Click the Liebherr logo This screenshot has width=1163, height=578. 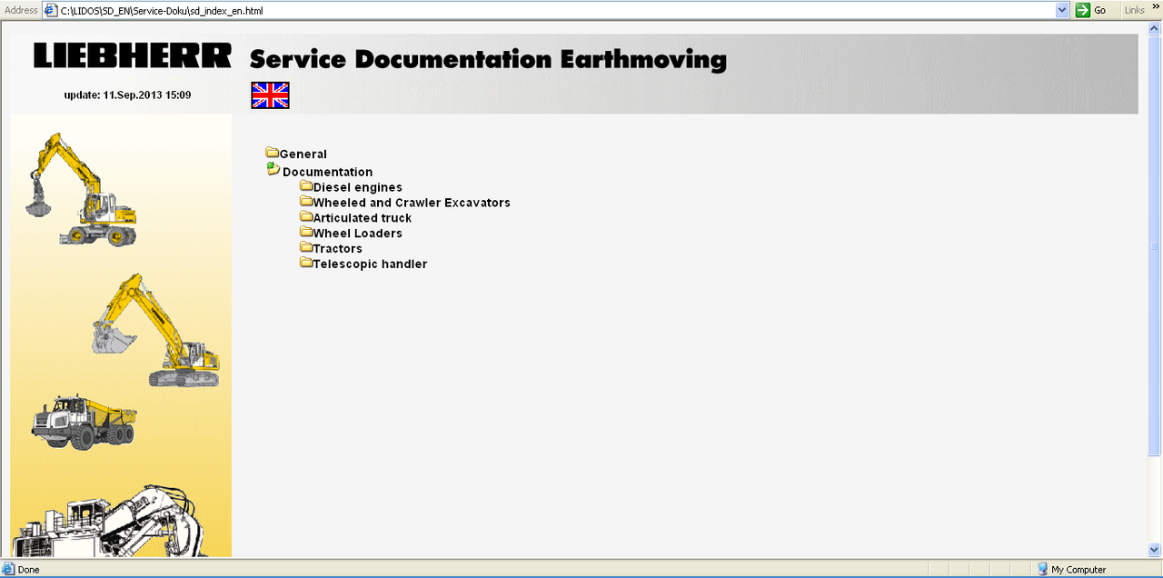pos(133,55)
